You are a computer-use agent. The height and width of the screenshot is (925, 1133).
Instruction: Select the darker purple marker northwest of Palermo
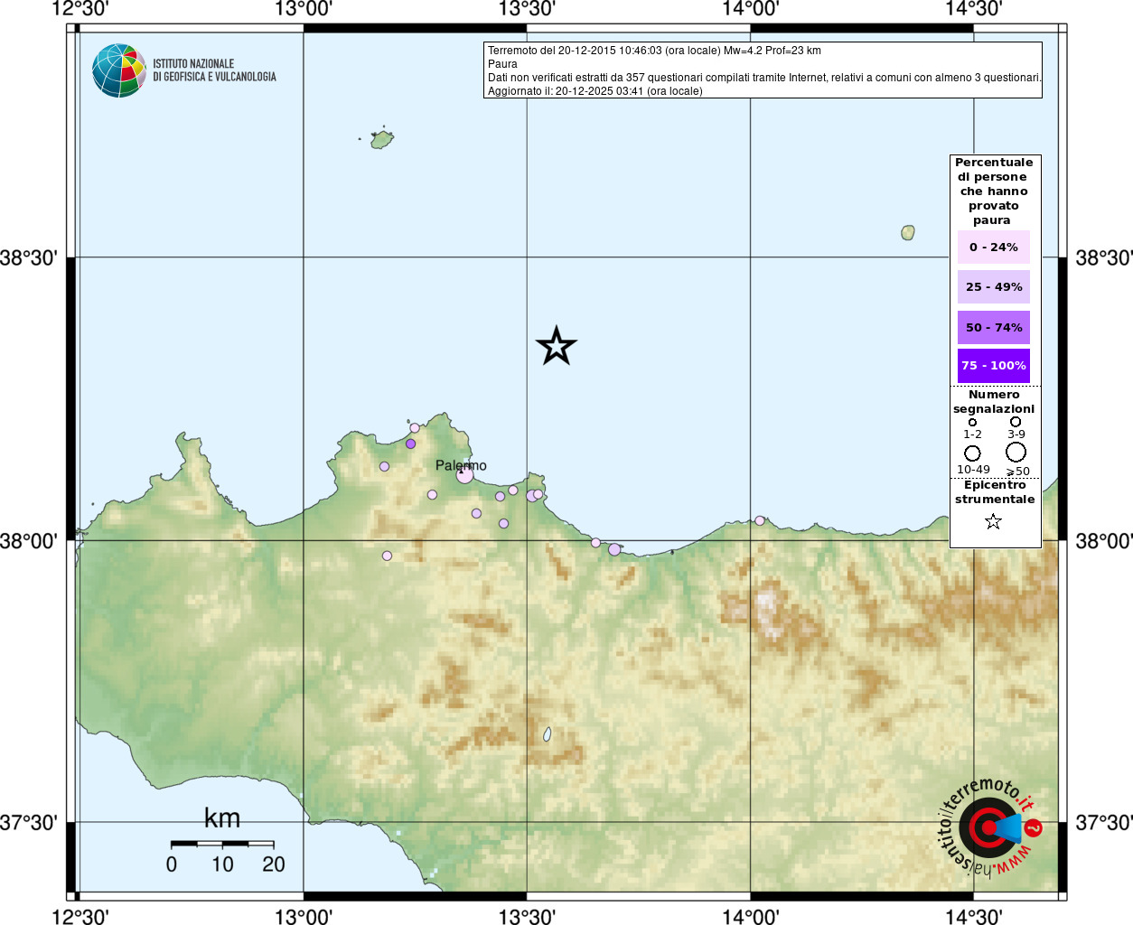tap(410, 444)
